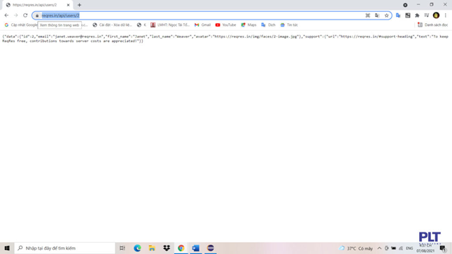This screenshot has width=452, height=254.
Task: Launch Microsoft Edge from the taskbar
Action: click(137, 248)
